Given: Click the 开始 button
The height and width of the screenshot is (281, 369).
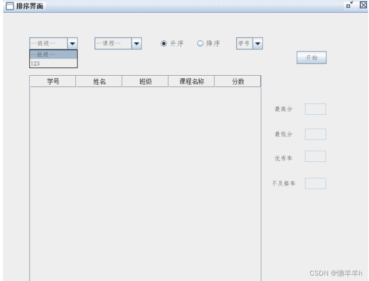Looking at the screenshot, I should pyautogui.click(x=311, y=58).
